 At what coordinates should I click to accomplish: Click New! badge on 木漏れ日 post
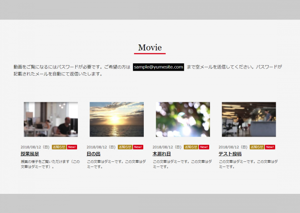tap(204, 147)
